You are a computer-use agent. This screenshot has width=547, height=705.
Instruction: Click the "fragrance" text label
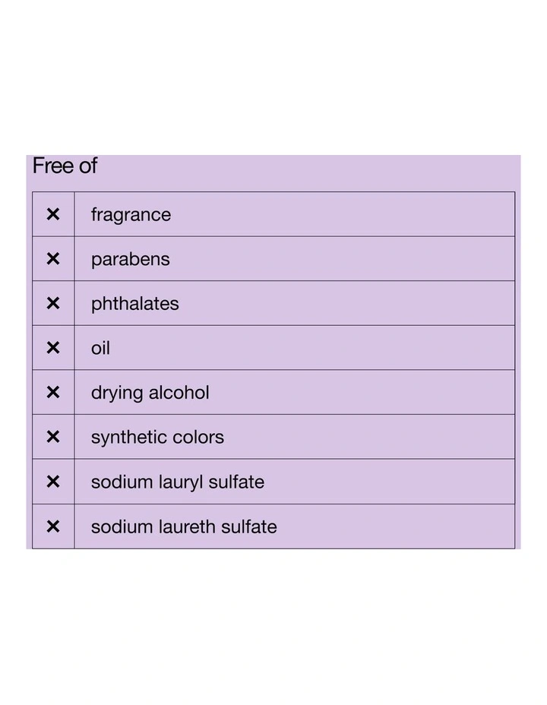[131, 215]
